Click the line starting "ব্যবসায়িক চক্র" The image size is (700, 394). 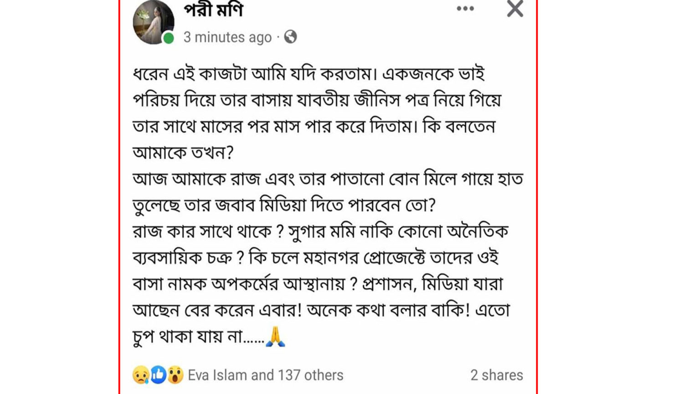pos(316,258)
